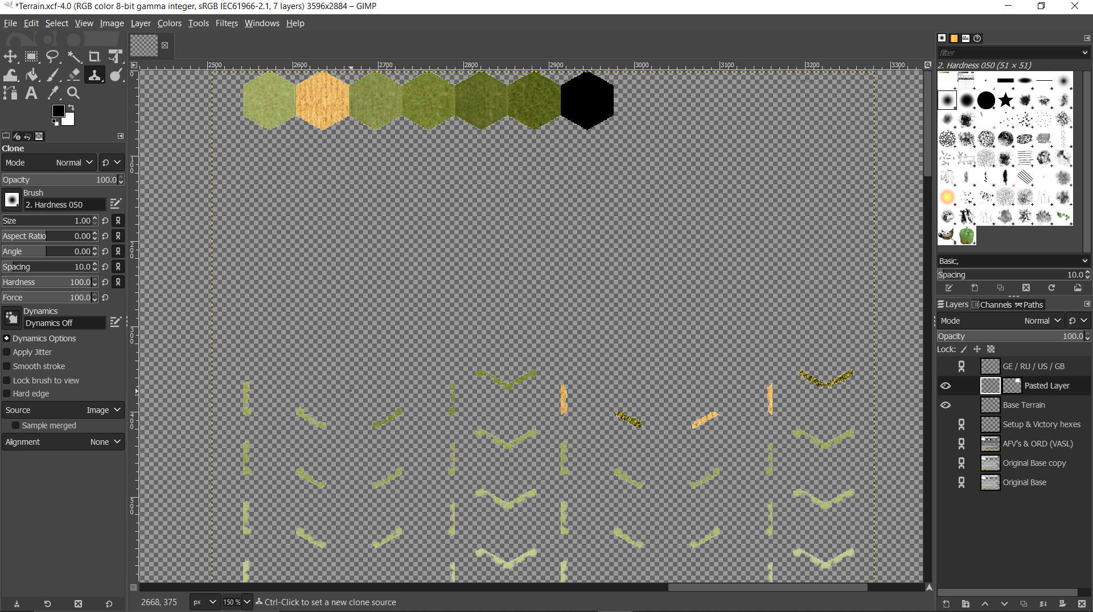Select the Paths tool
Screen dimensions: 1093x612
[10, 93]
